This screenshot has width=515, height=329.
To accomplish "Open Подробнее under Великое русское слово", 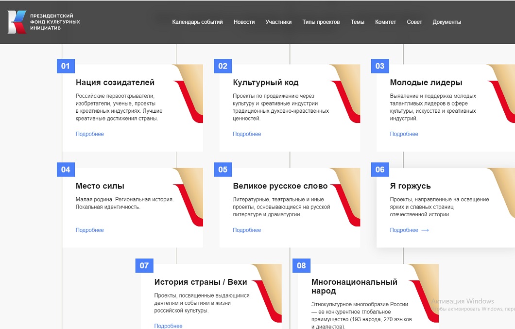I will coord(247,230).
